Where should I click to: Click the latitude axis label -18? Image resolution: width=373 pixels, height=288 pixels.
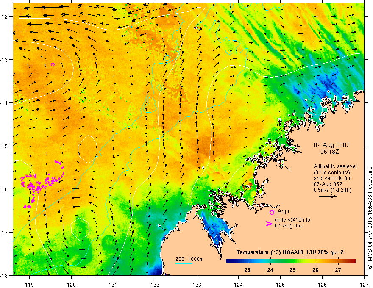point(5,275)
